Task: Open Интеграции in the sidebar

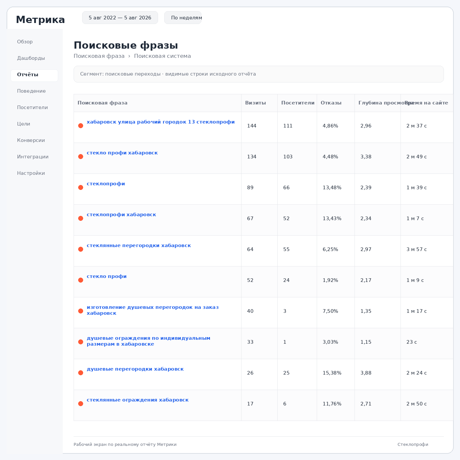Action: 33,157
